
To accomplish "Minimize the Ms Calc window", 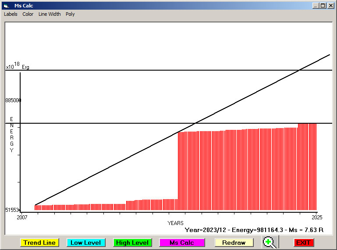I will click(315, 6).
